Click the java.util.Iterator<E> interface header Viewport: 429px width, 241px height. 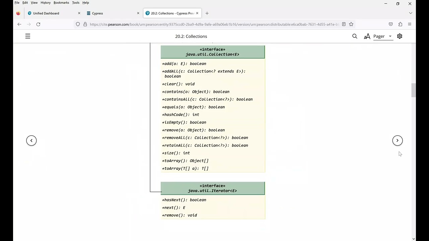coord(212,188)
